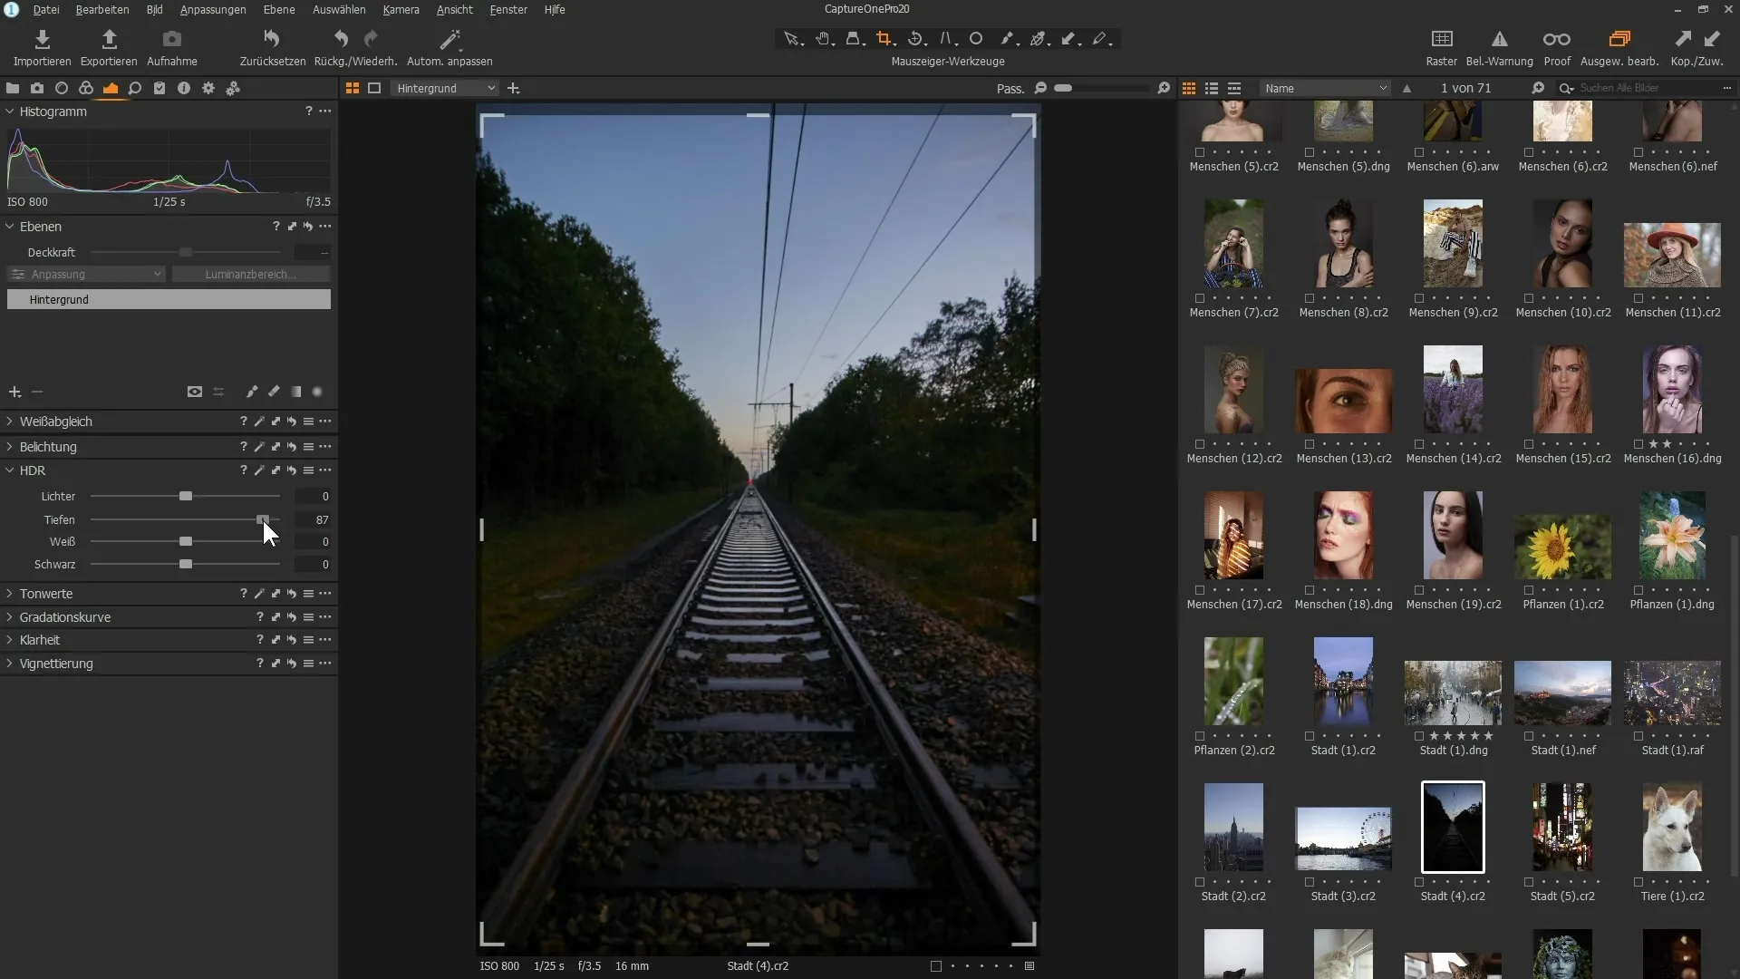Open the Fenster menu
The image size is (1740, 979).
(508, 9)
